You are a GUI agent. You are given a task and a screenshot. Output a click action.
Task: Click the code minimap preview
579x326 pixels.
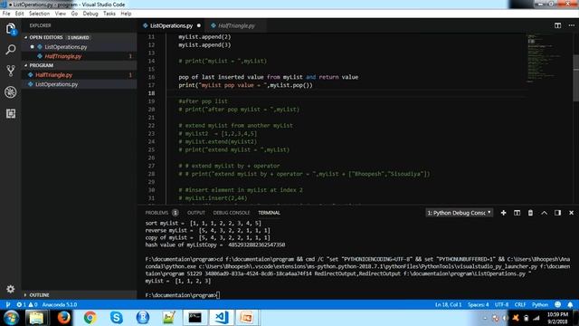tap(545, 57)
